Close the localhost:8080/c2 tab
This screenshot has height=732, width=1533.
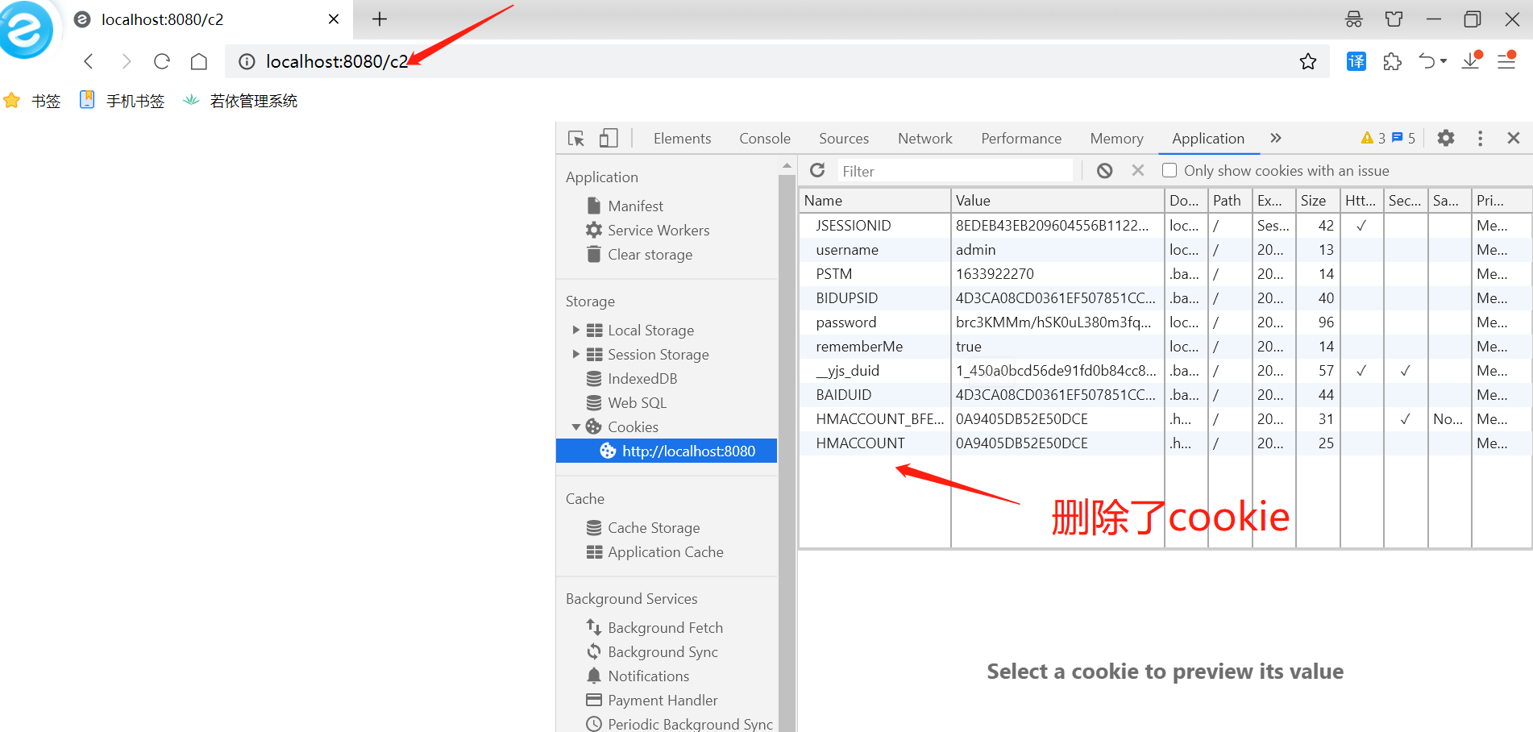(334, 19)
